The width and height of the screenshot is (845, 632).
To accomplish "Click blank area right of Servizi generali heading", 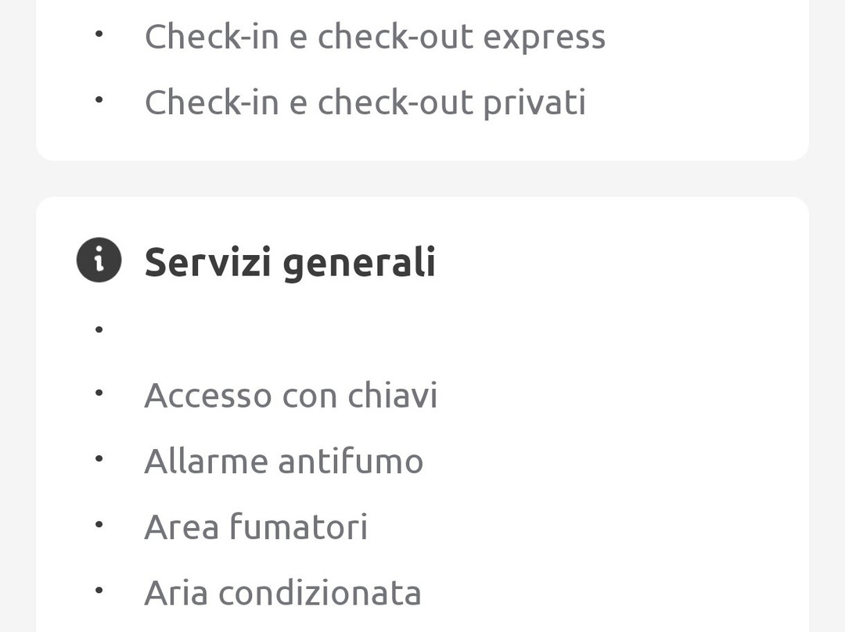I will (x=626, y=262).
